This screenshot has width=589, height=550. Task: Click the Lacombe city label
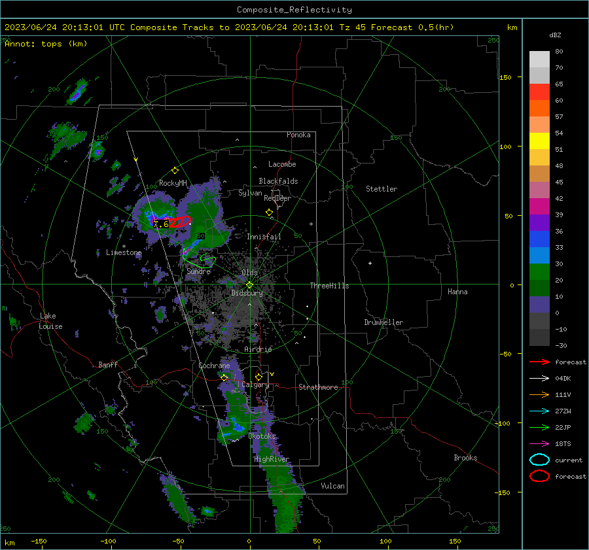tap(282, 164)
